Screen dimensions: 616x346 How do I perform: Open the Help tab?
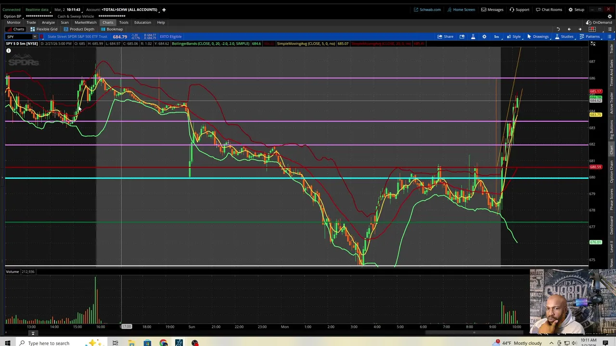pyautogui.click(x=161, y=23)
